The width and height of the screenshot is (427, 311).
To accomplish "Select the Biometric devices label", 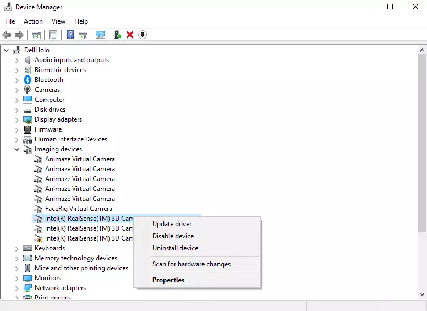I will coord(60,70).
